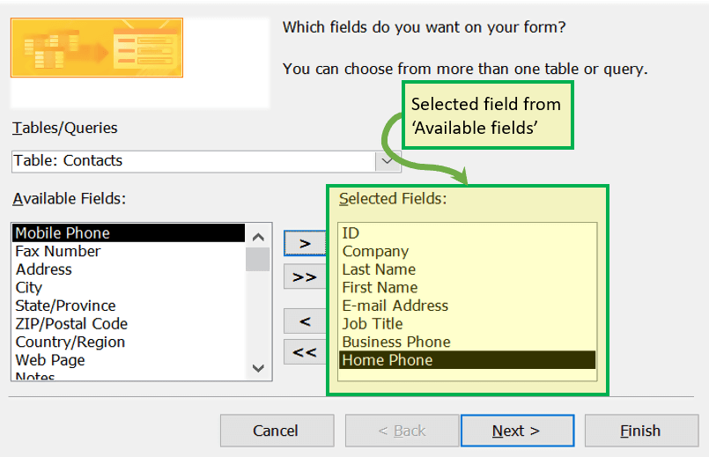Add all fields with >> arrow
This screenshot has width=709, height=457.
click(x=305, y=276)
